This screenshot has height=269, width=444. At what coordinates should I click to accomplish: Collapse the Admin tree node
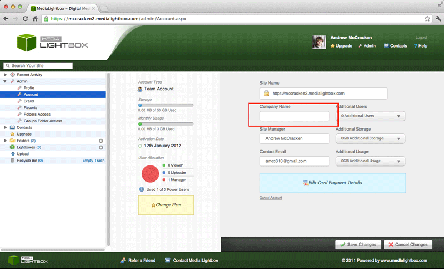tap(6, 81)
